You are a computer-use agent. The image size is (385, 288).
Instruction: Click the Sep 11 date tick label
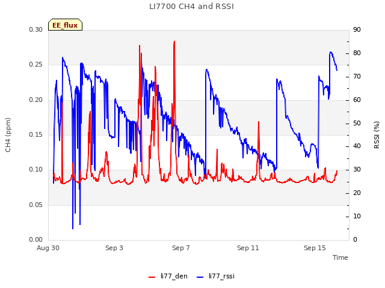248,248
